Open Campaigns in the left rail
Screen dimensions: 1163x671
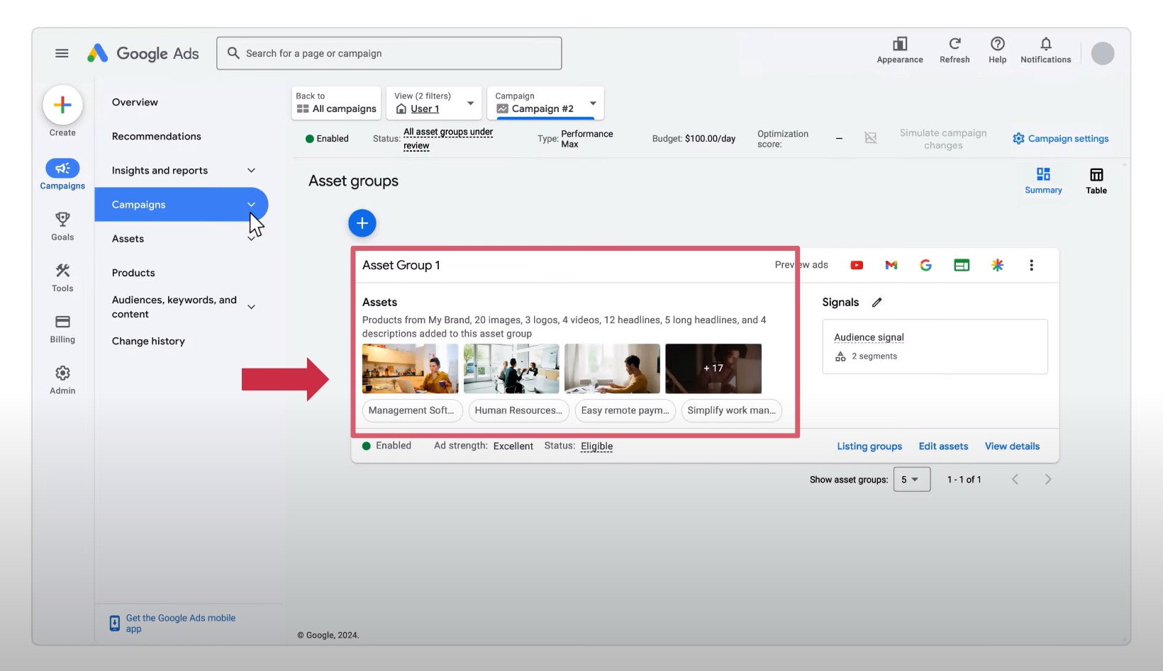point(62,174)
